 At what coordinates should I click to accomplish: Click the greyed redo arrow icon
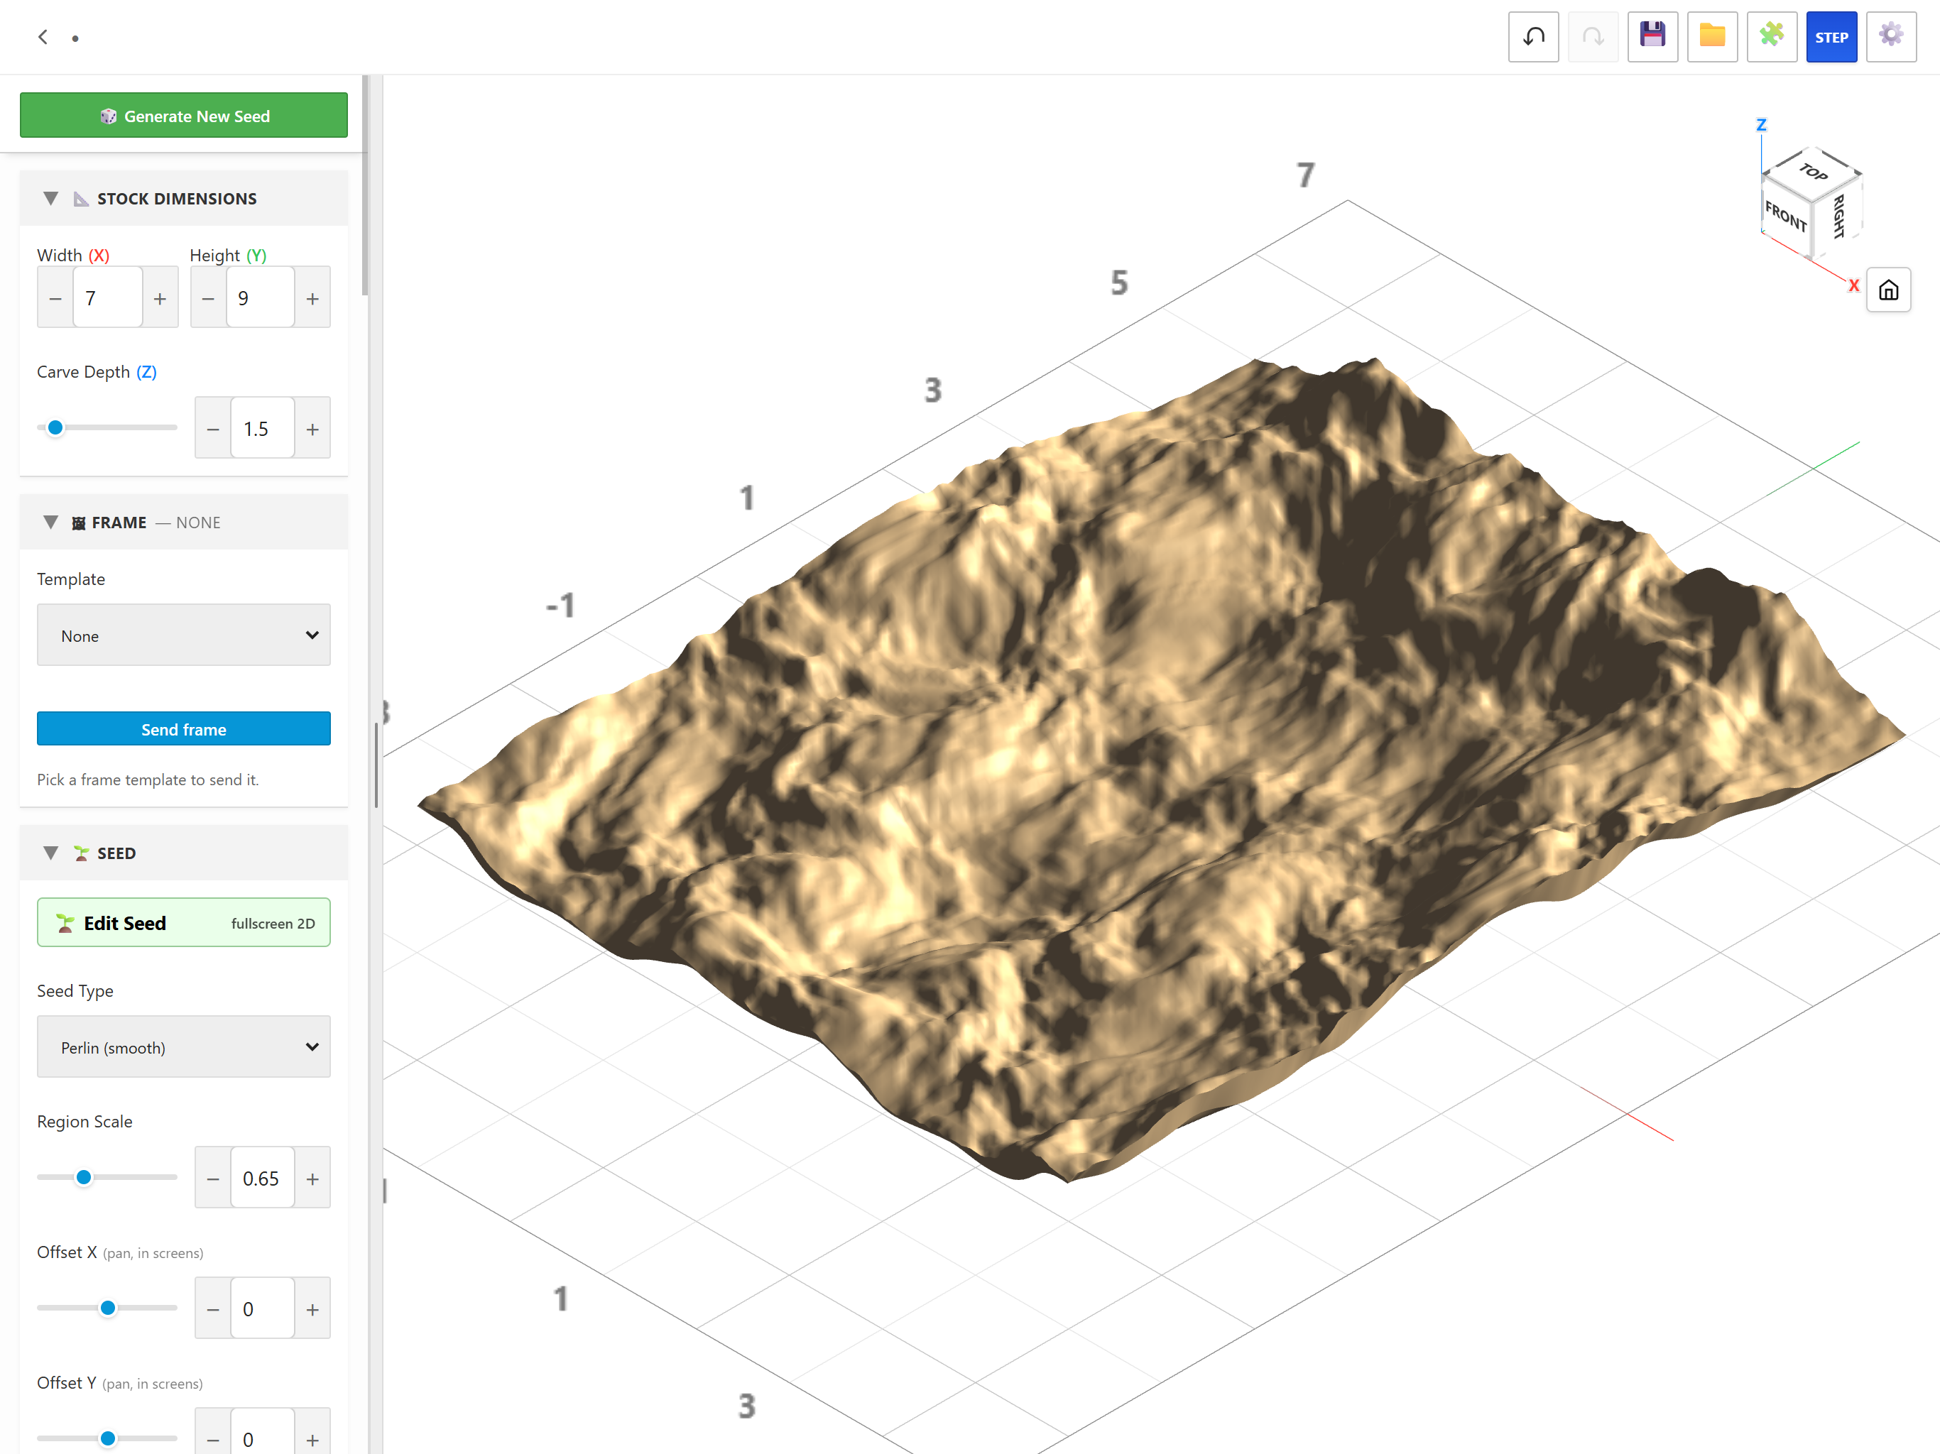1593,37
